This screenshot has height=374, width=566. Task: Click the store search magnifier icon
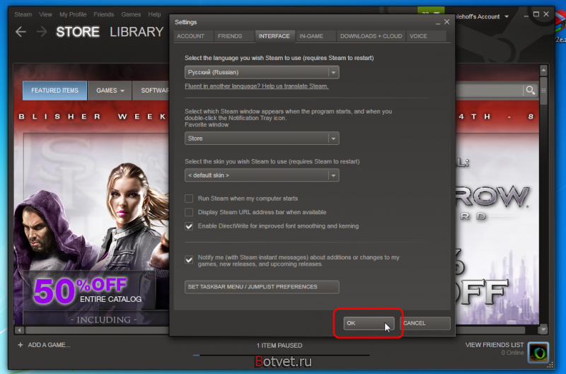click(x=530, y=90)
